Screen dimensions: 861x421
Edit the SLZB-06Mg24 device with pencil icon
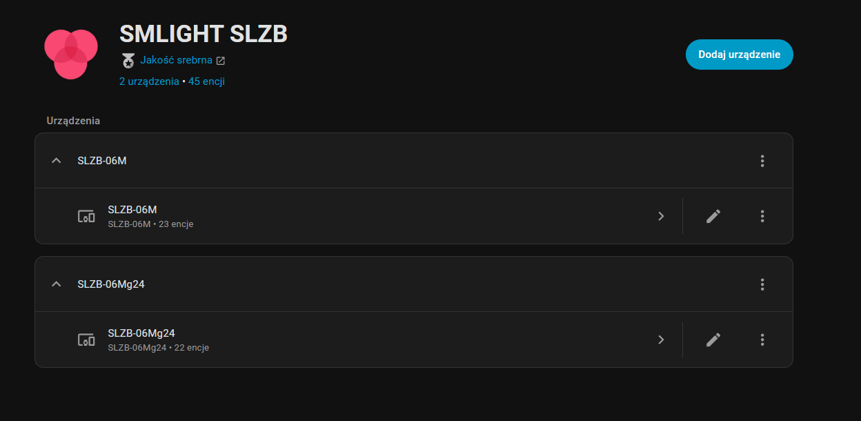[713, 340]
